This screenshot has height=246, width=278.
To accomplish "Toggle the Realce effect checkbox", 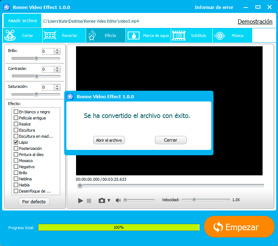I will tap(16, 124).
